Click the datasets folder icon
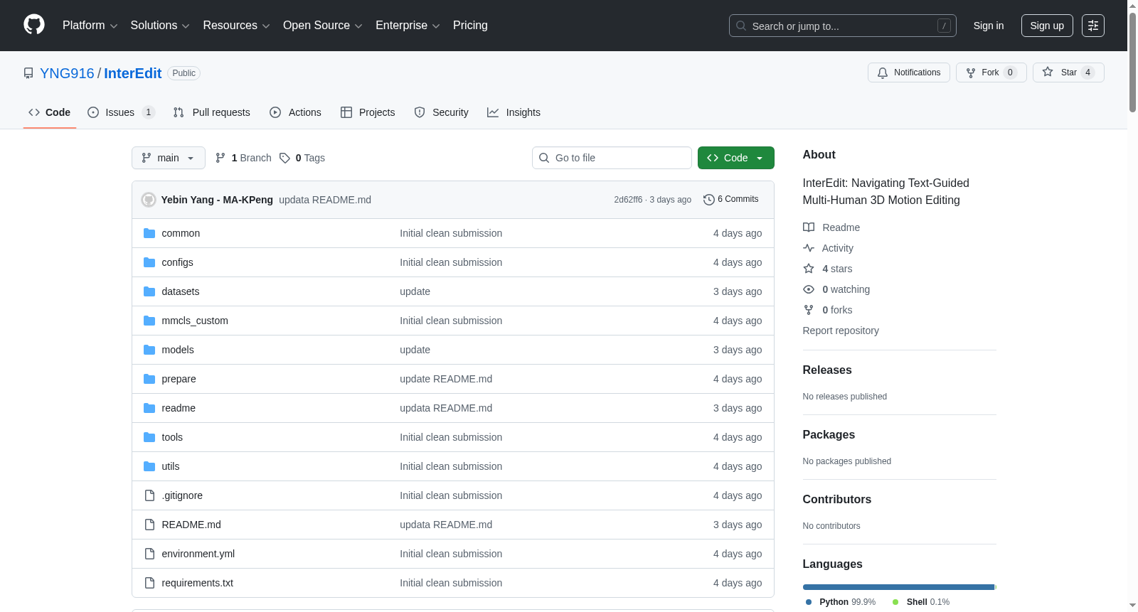 [149, 291]
